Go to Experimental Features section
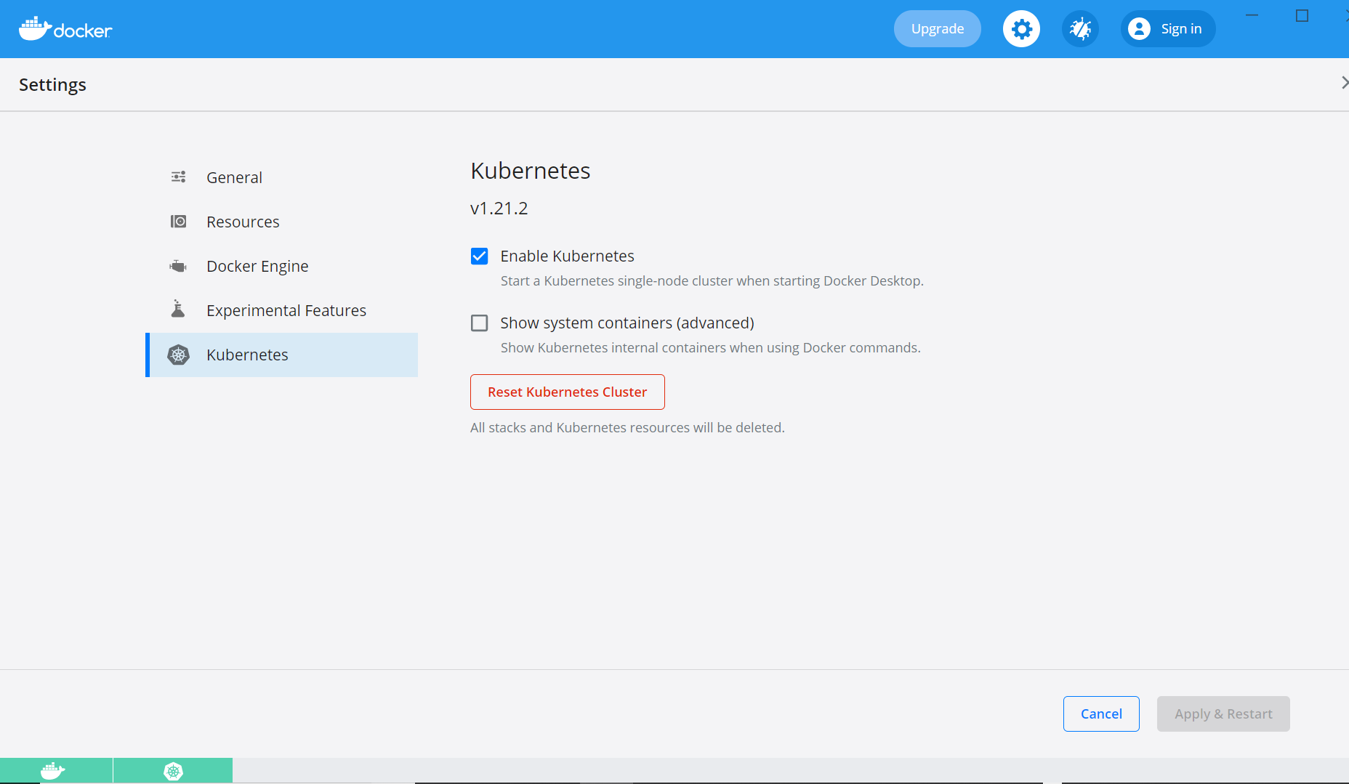1349x784 pixels. pyautogui.click(x=282, y=310)
